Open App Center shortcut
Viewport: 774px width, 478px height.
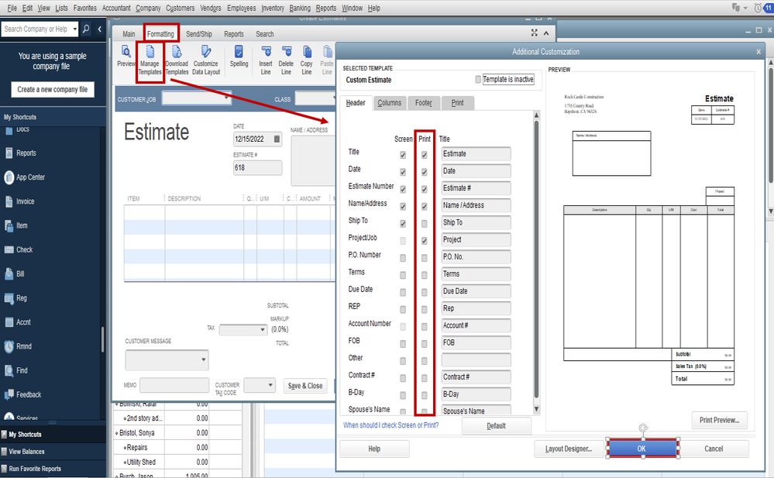[x=25, y=177]
